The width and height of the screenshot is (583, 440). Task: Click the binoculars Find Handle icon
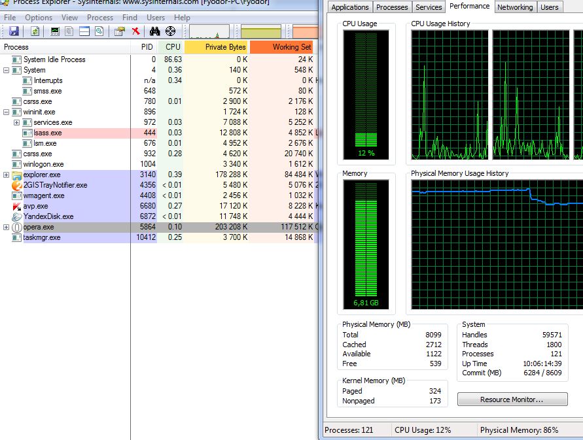[x=154, y=31]
